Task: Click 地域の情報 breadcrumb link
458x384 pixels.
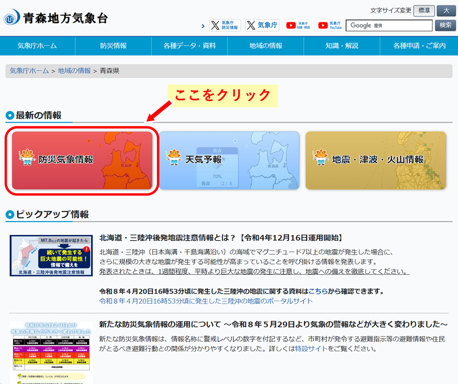Action: pos(74,71)
